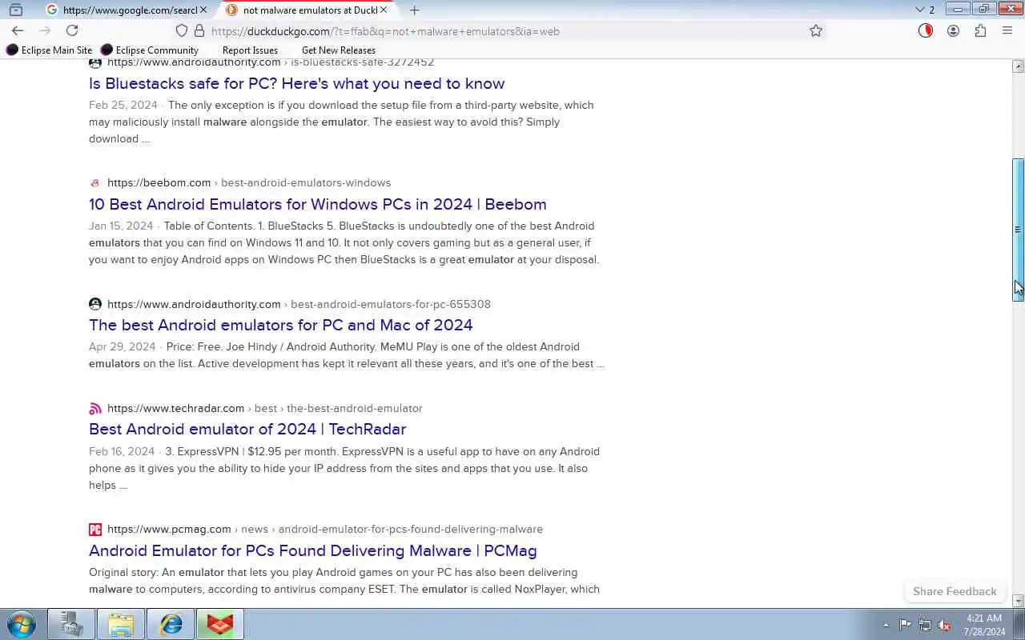1025x640 pixels.
Task: Open the Windows Start menu
Action: (x=22, y=624)
